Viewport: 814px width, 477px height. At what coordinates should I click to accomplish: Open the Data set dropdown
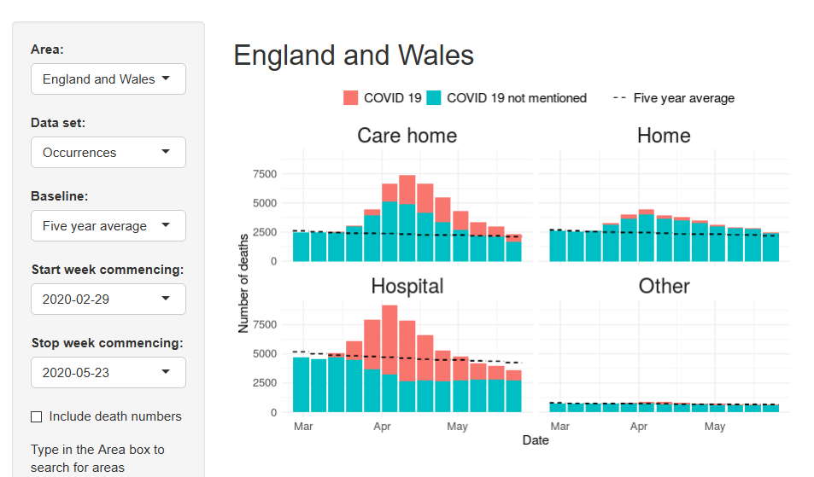pyautogui.click(x=108, y=153)
